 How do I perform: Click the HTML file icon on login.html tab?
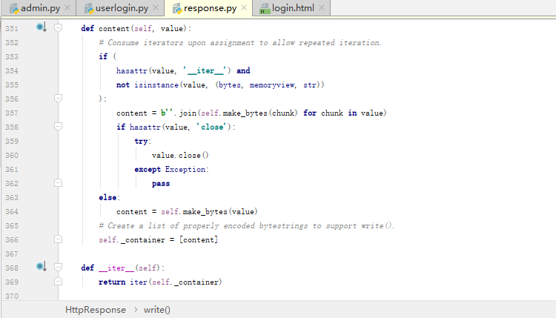(265, 8)
